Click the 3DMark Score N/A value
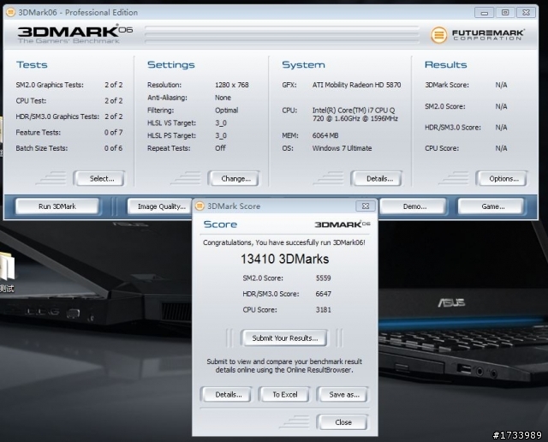The height and width of the screenshot is (442, 548). [501, 85]
